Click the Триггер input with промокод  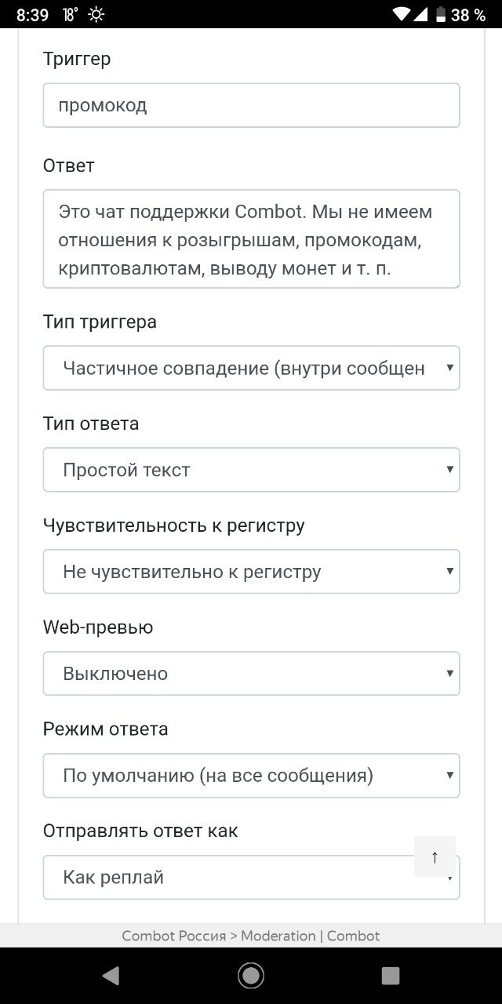point(251,105)
